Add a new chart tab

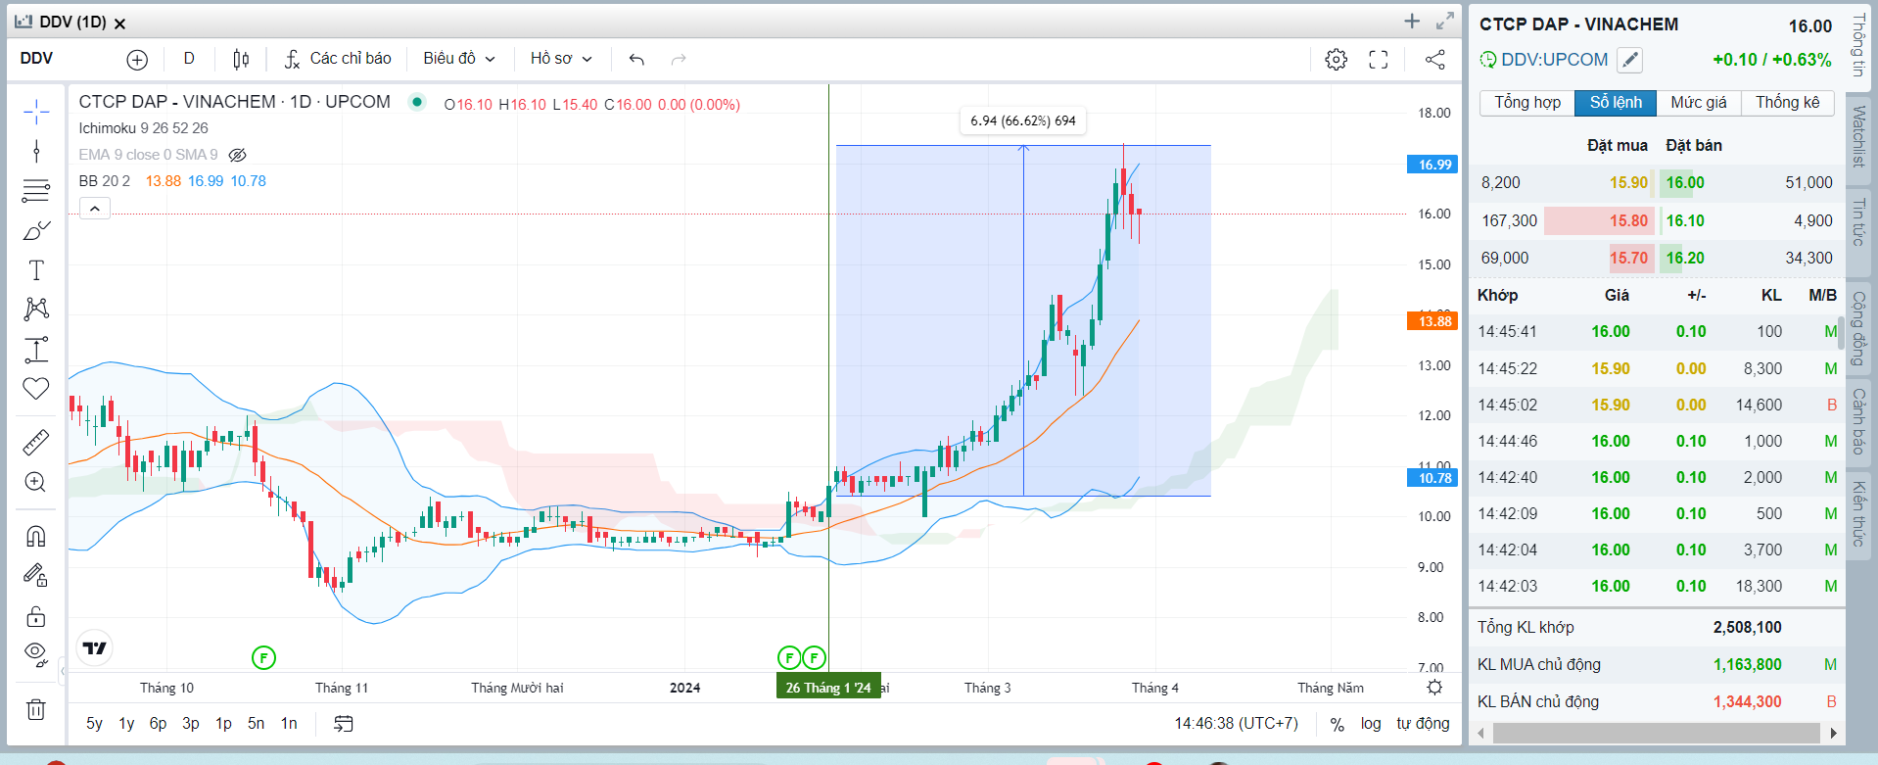coord(1412,21)
